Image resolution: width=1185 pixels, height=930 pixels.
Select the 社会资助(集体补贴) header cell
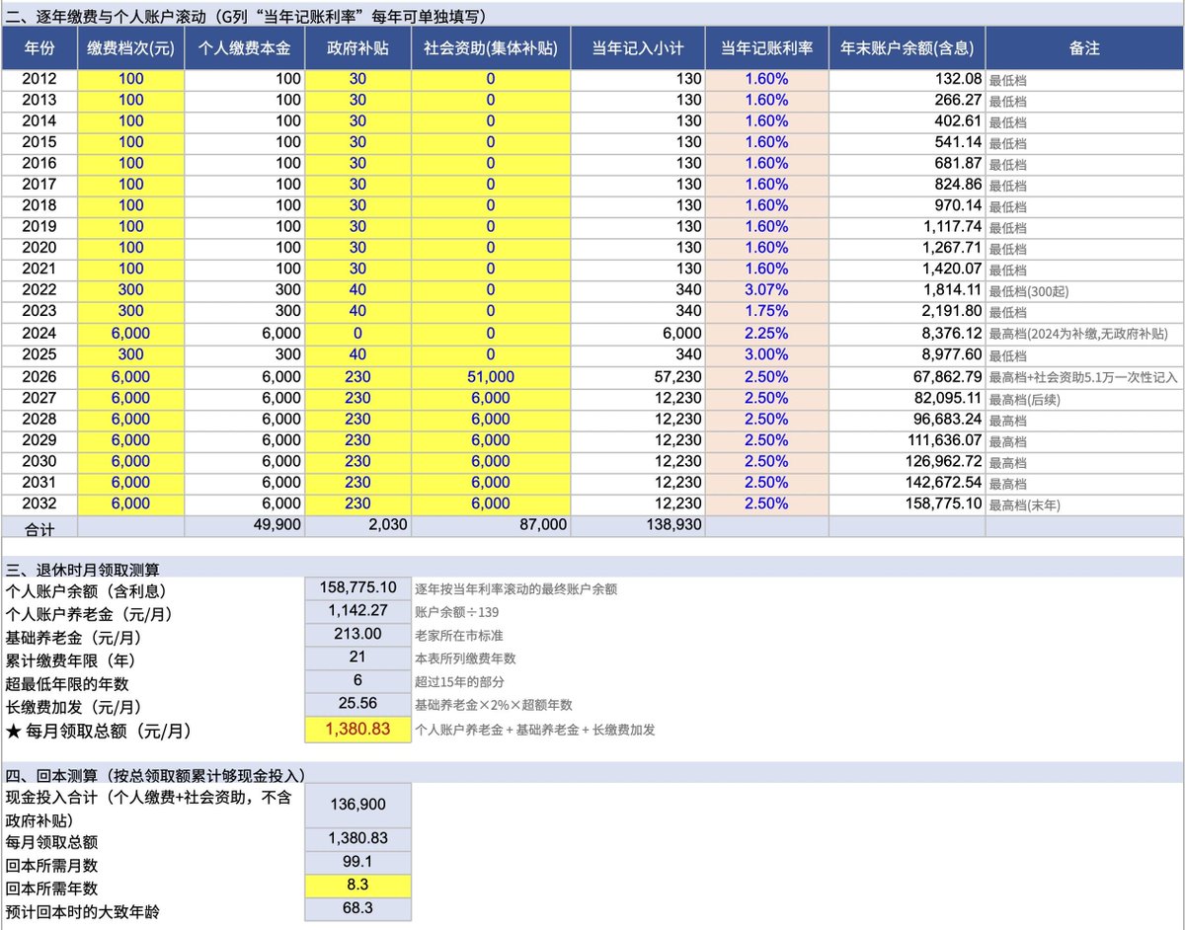click(x=491, y=48)
